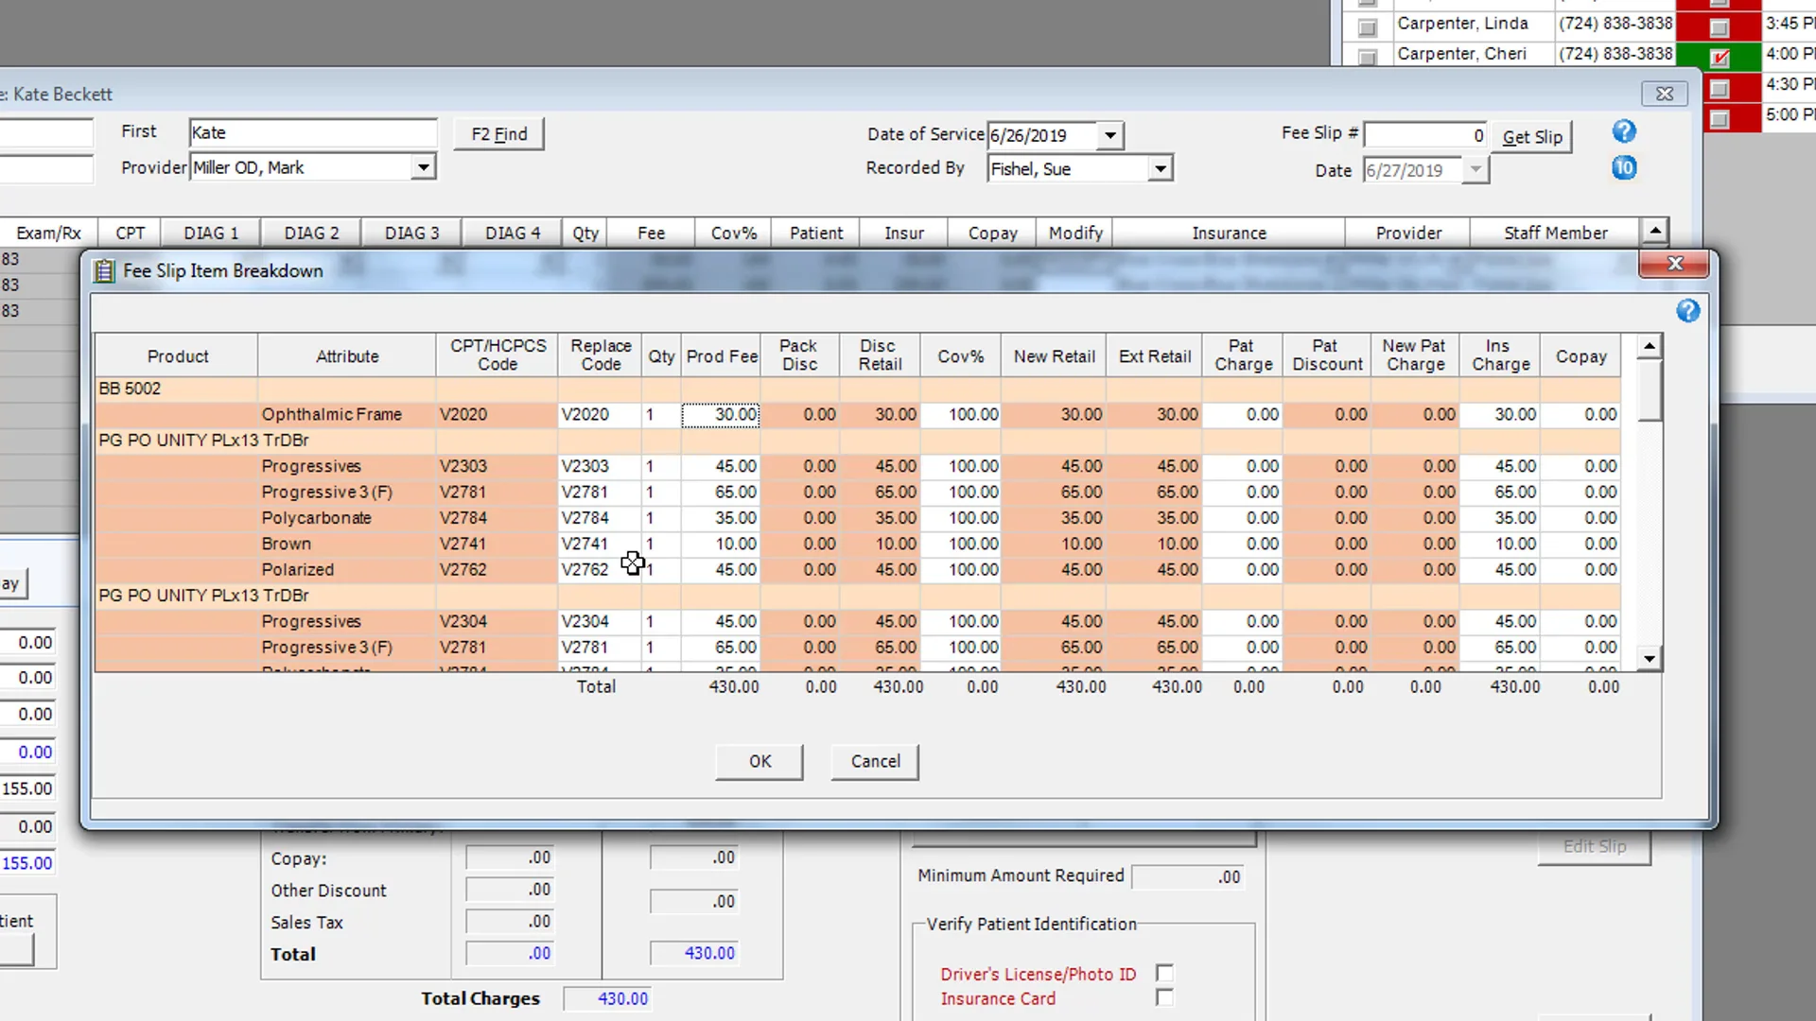Click the Cancel button
Screen dimensions: 1816x1021
click(875, 761)
